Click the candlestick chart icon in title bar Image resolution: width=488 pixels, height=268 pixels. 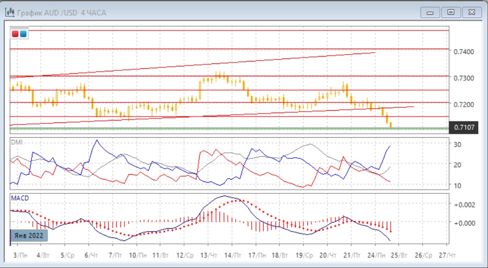9,12
